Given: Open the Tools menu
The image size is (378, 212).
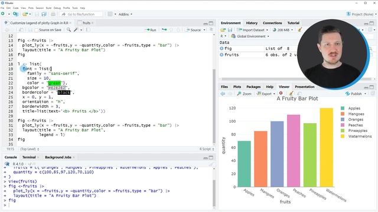Looking at the screenshot, I should coord(75,8).
